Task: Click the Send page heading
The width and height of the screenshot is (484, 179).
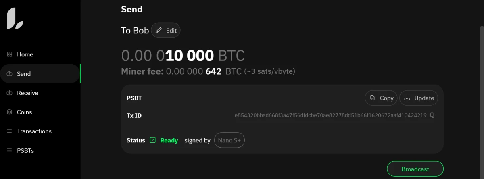Action: 131,9
